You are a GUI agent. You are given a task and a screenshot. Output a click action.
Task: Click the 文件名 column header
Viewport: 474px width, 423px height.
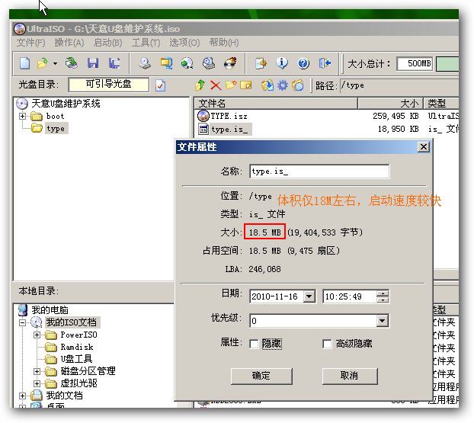click(x=276, y=104)
